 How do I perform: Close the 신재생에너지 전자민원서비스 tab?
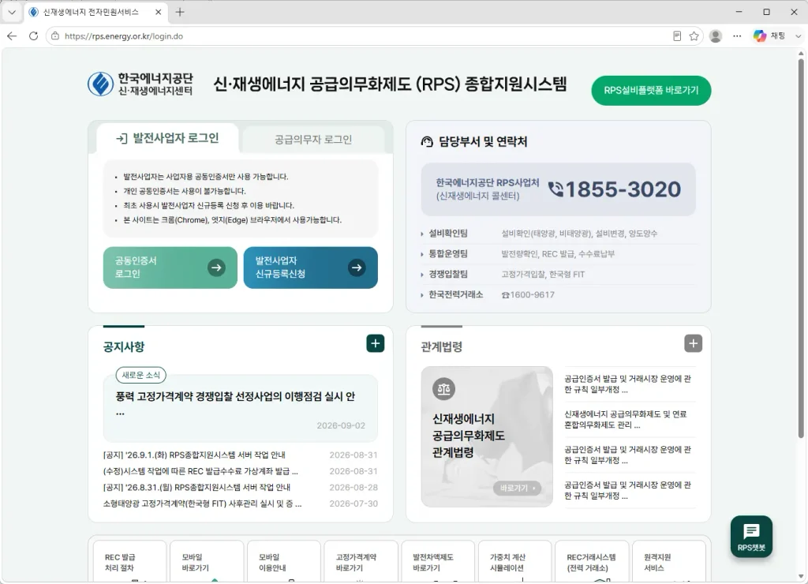(x=158, y=12)
